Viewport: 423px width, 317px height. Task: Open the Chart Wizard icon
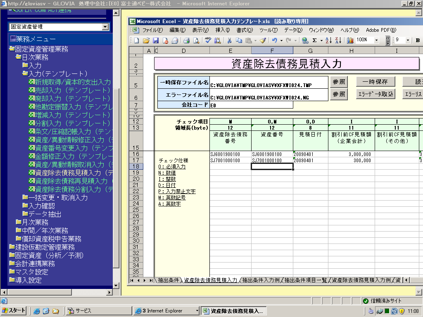coord(350,40)
